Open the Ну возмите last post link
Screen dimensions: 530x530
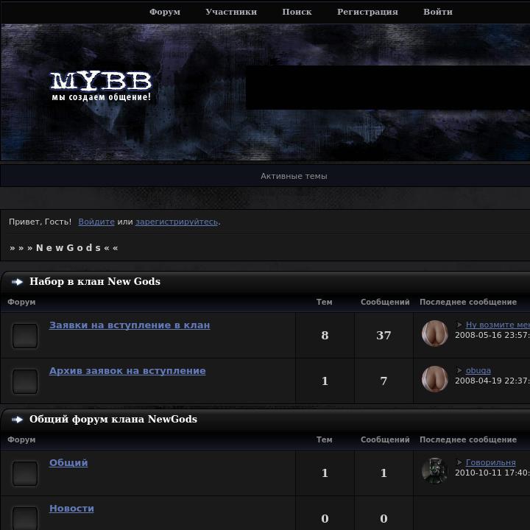point(498,325)
